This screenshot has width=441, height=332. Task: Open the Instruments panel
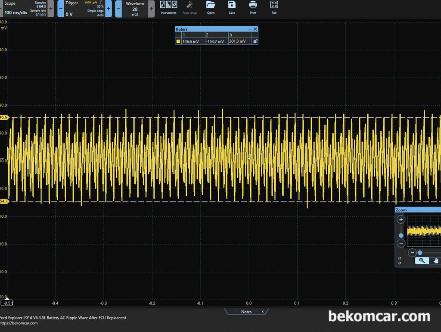coord(168,8)
